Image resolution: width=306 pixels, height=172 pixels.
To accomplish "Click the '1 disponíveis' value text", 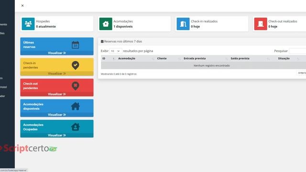I will pyautogui.click(x=123, y=27).
